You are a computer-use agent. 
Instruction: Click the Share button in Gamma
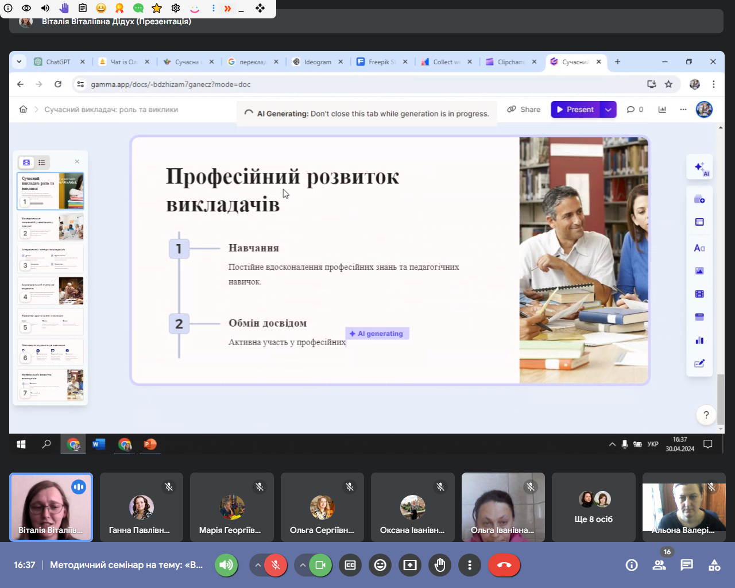524,110
